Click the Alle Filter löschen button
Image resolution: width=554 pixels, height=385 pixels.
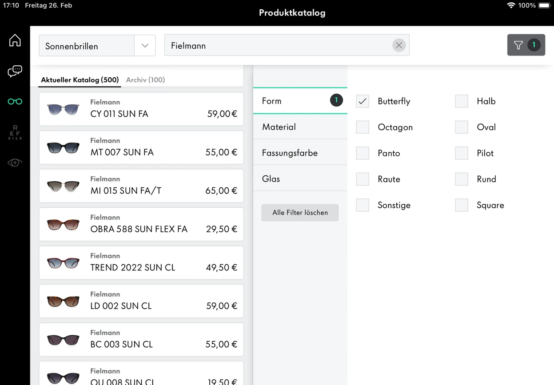(x=300, y=213)
